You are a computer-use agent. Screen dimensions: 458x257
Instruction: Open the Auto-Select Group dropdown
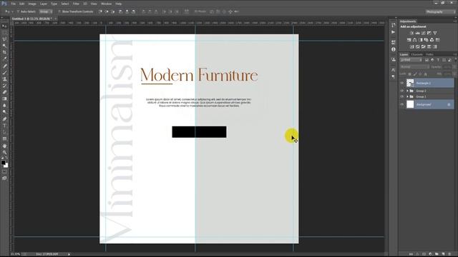46,11
